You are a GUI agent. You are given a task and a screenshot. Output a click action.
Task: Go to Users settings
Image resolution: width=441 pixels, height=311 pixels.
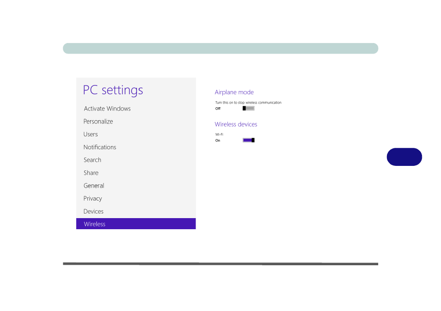[91, 134]
